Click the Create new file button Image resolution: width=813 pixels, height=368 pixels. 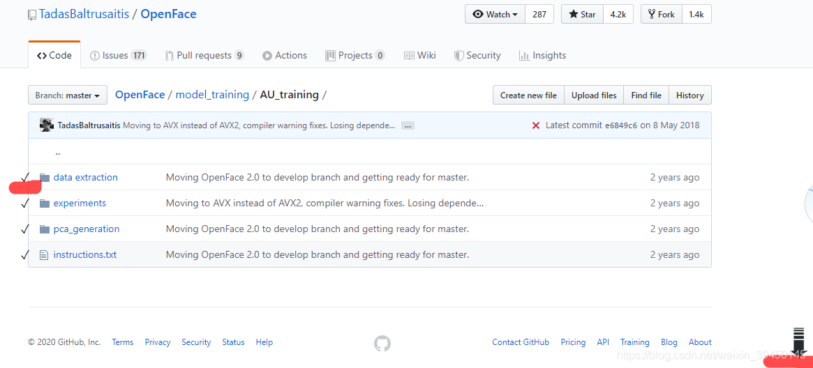[x=528, y=95]
